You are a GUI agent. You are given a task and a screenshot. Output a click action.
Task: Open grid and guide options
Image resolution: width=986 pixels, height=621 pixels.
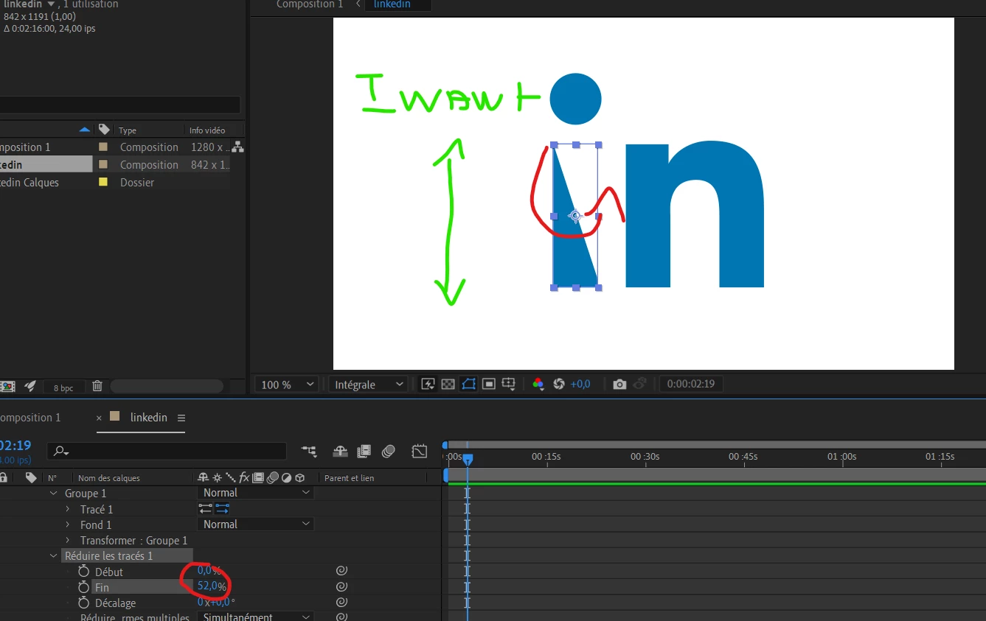[x=509, y=385]
